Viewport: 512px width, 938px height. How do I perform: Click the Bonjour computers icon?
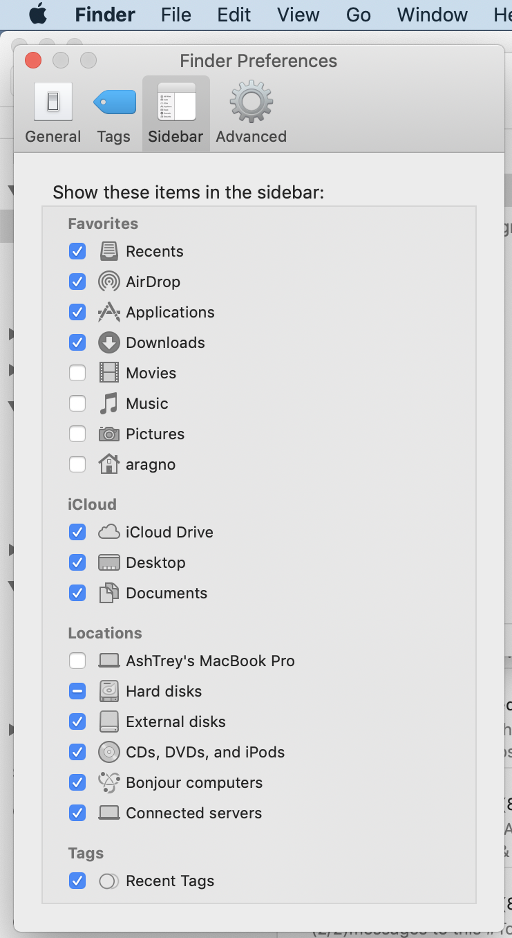pos(109,782)
